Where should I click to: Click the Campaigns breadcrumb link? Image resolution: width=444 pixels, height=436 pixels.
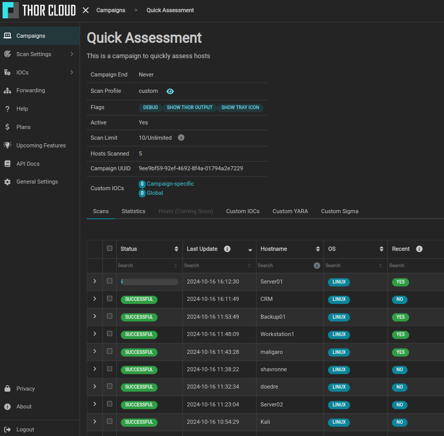111,10
